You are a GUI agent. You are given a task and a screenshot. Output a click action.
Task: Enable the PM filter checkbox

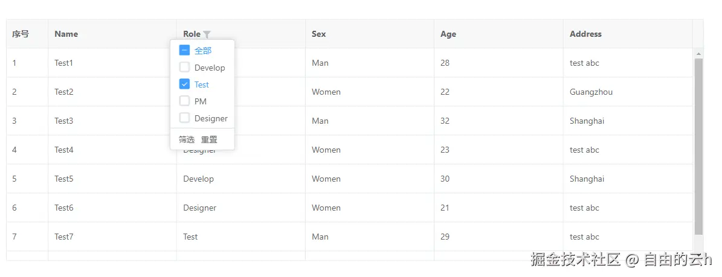click(x=185, y=101)
